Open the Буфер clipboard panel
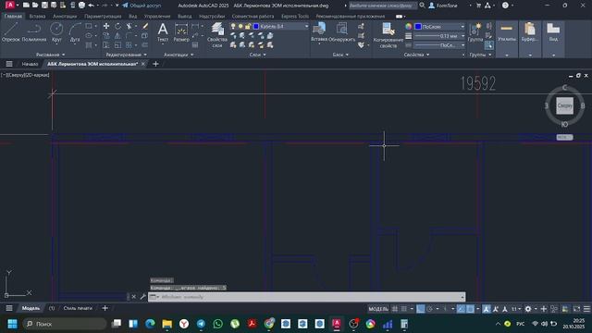Screen dimensions: 592x333 [x=530, y=39]
